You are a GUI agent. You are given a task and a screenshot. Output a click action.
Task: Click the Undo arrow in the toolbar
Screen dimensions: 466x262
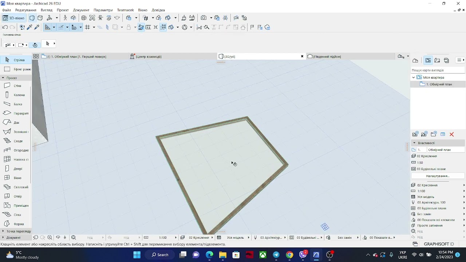pyautogui.click(x=5, y=27)
